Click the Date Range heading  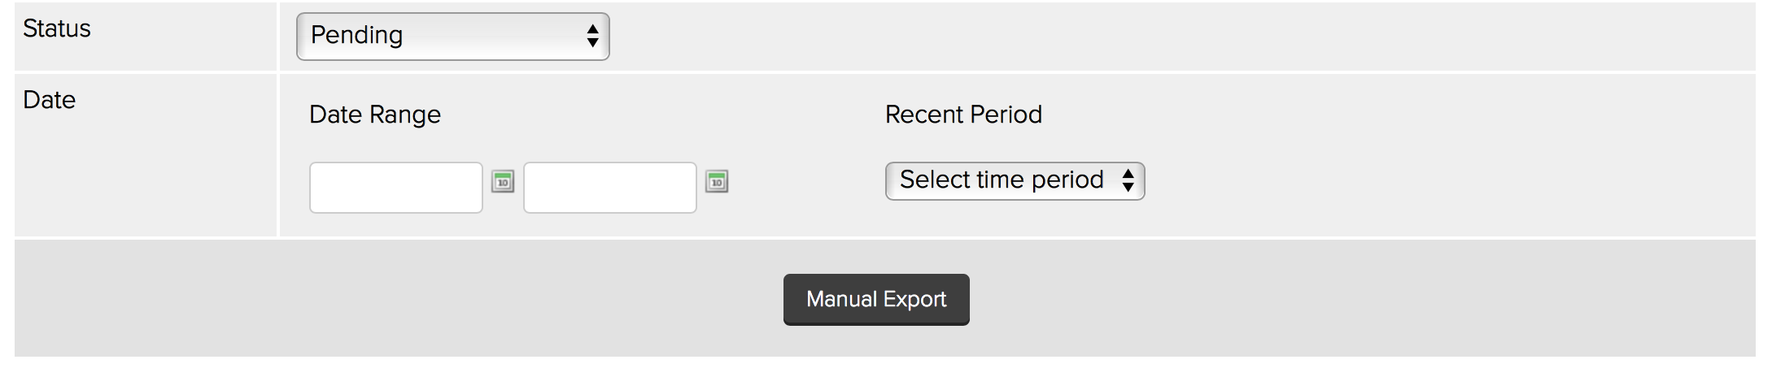[x=375, y=115]
